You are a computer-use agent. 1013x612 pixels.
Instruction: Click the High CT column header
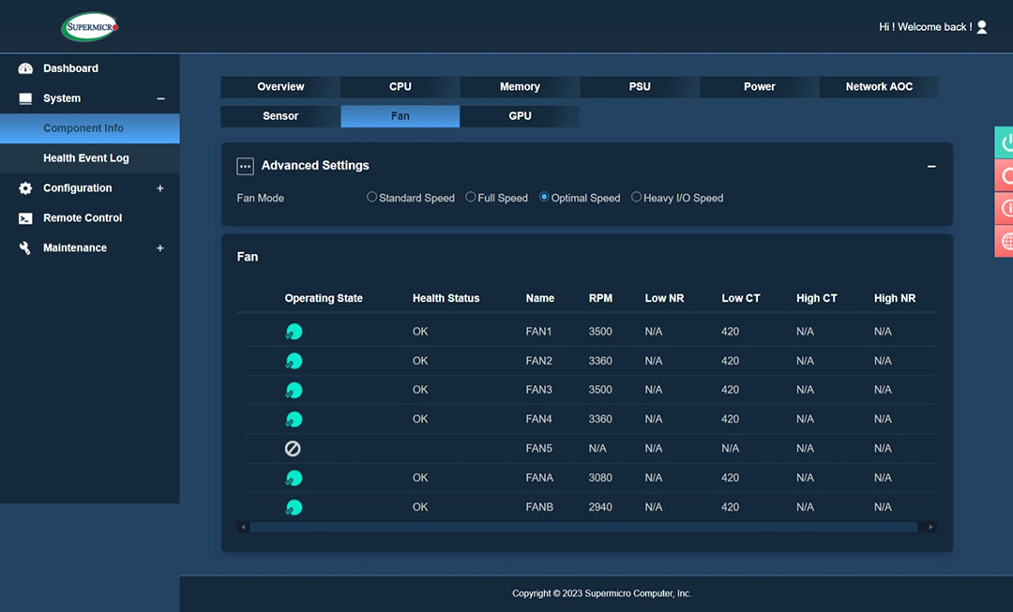[817, 298]
